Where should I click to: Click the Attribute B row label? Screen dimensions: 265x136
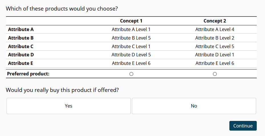pos(21,38)
